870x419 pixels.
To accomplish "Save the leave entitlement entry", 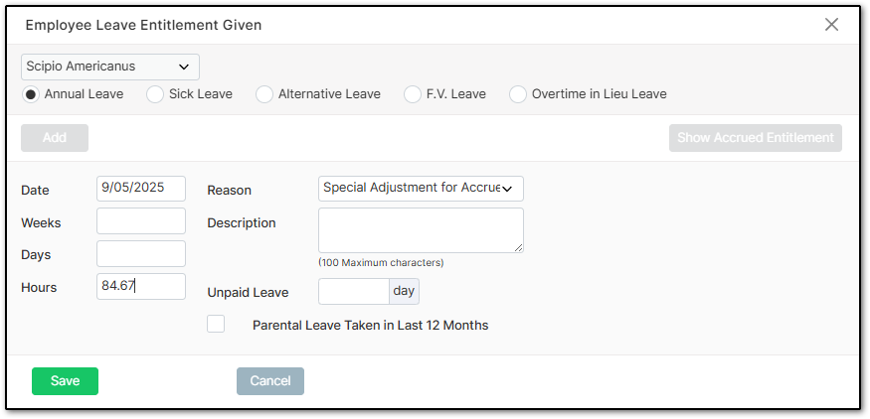I will tap(65, 380).
